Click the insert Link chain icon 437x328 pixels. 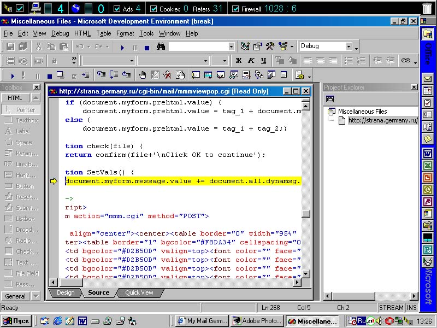[405, 61]
